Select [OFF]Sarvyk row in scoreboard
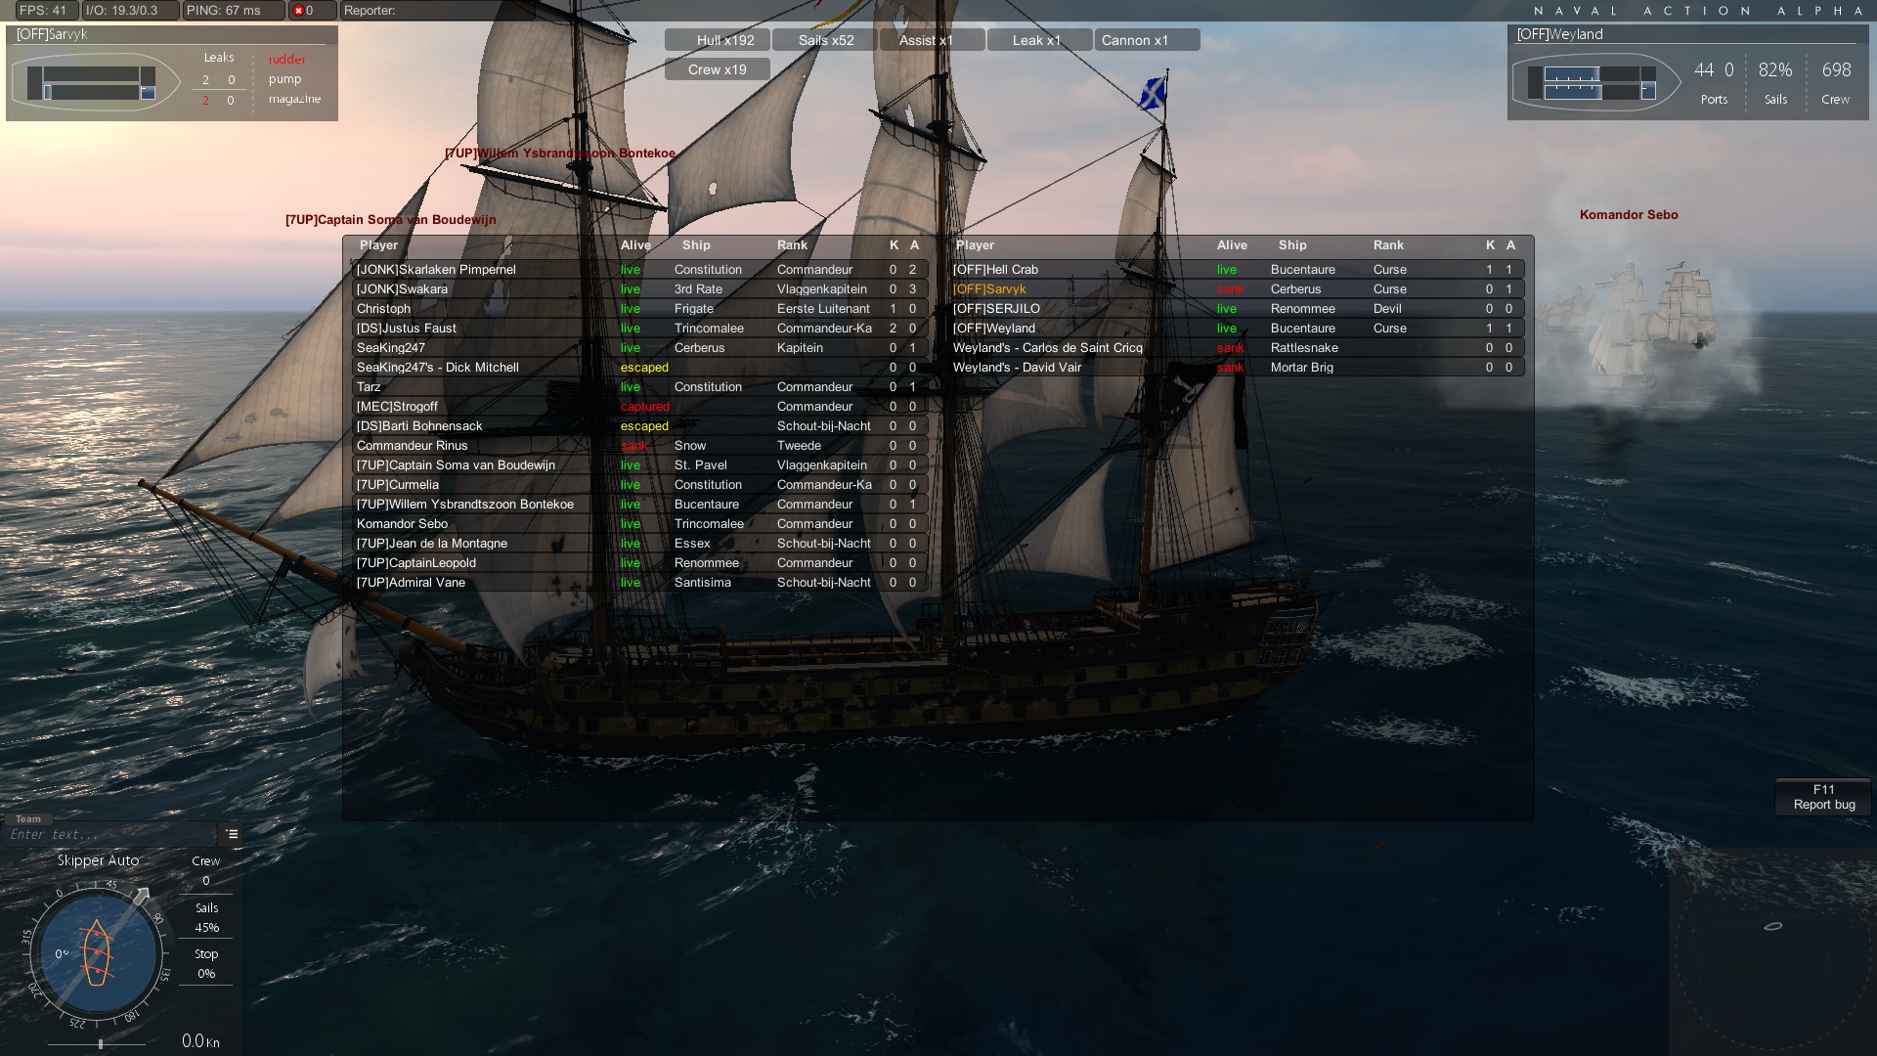 pos(1236,289)
